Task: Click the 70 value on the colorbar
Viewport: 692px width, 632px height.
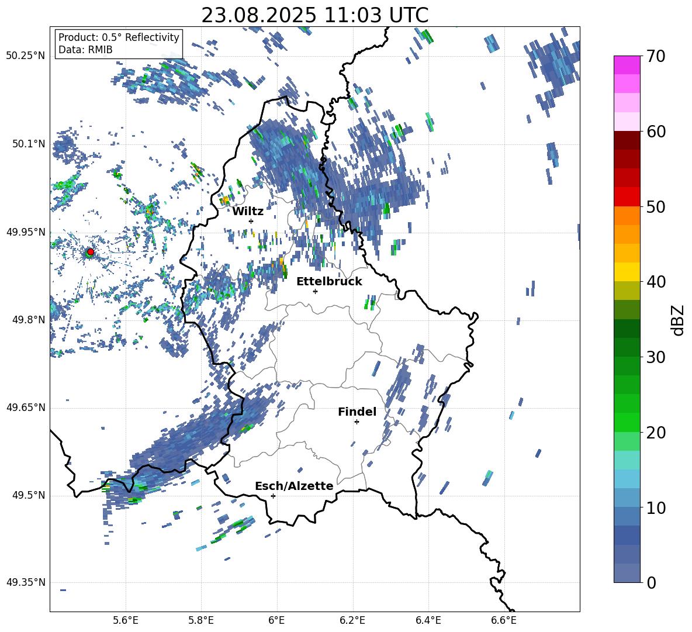Action: click(656, 56)
